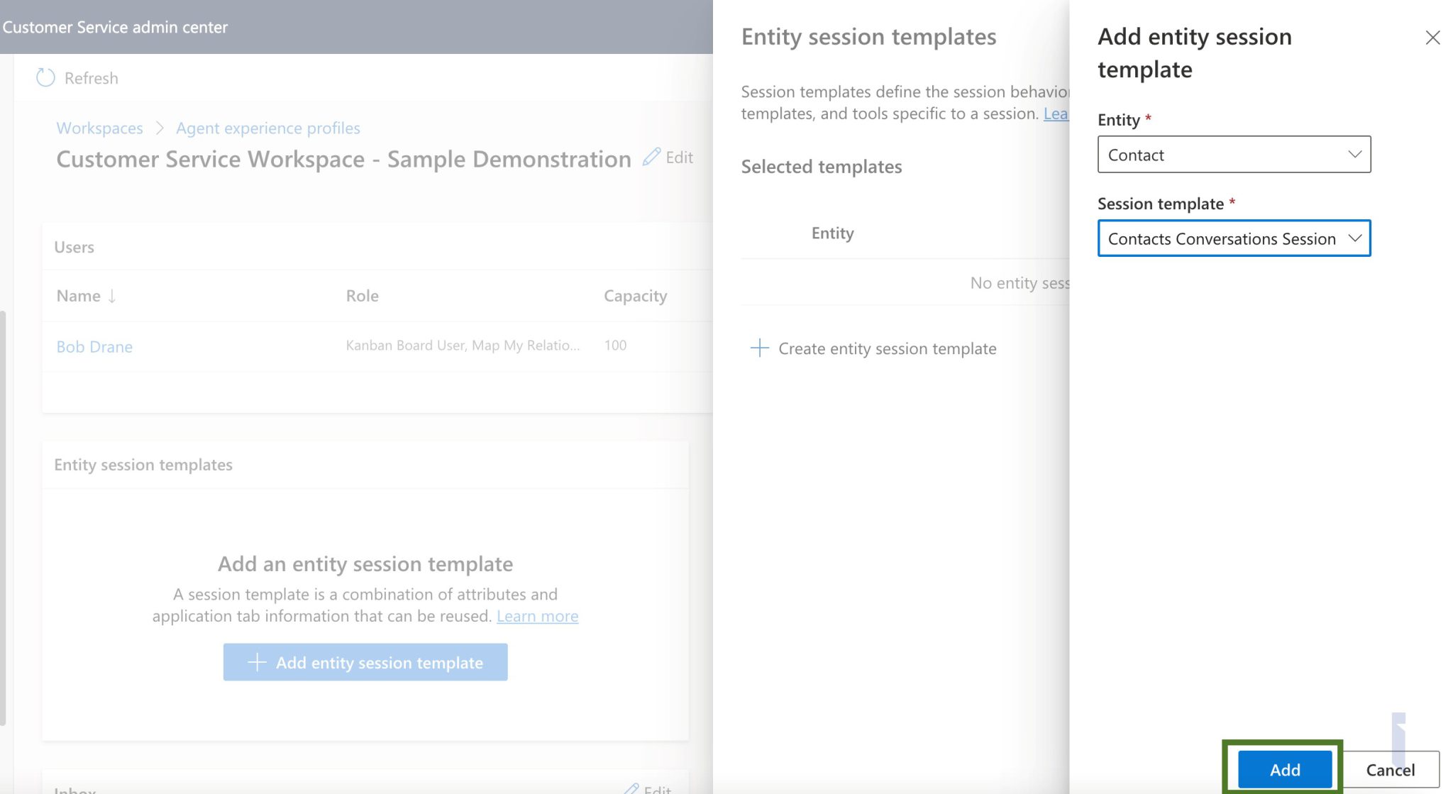Click the breadcrumb chevron after Workspaces

pos(160,128)
